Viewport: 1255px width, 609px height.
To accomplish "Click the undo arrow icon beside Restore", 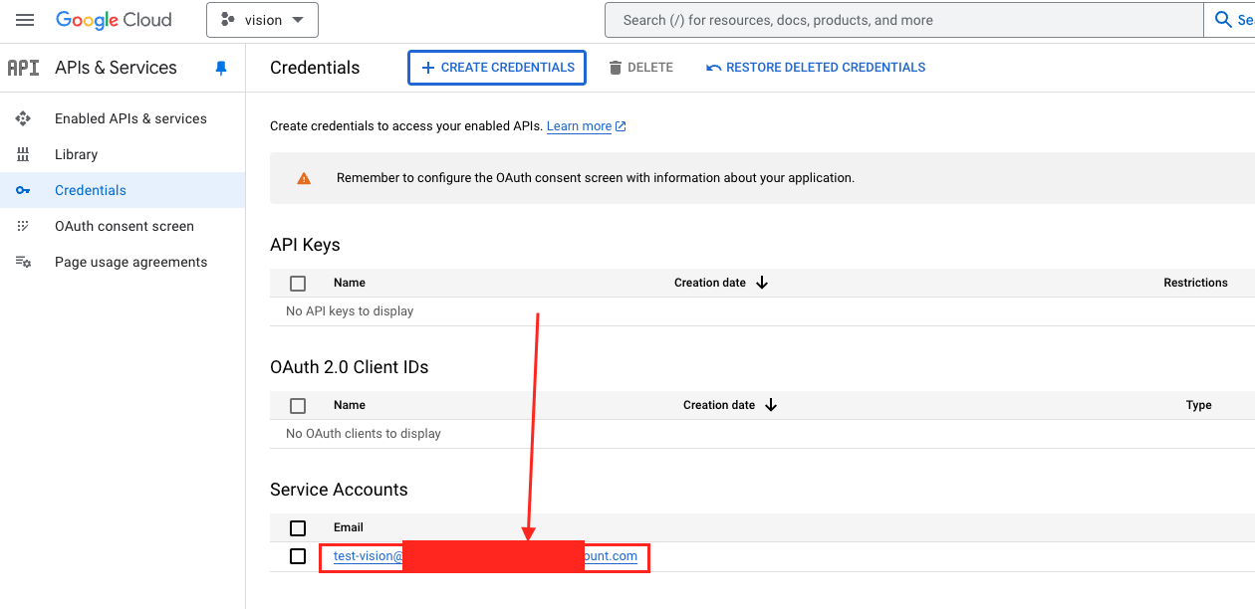I will point(713,68).
